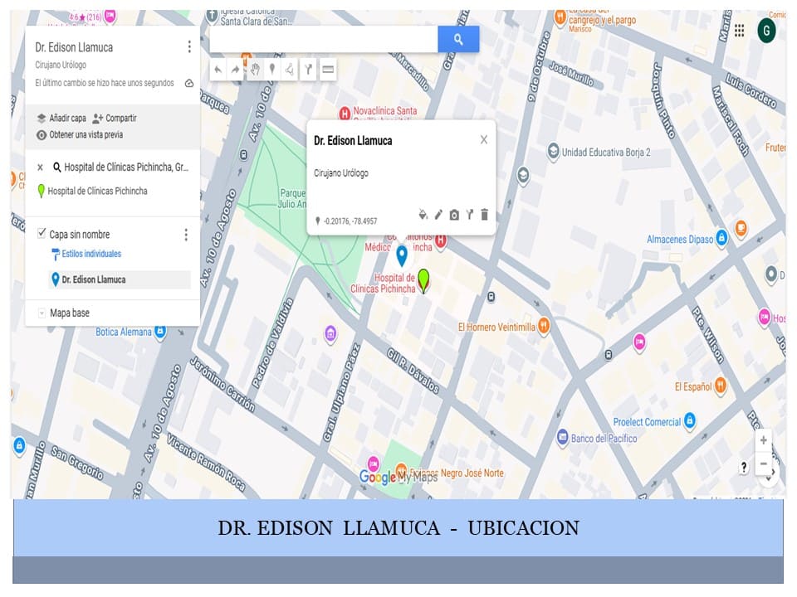Click the Undo arrow icon
The height and width of the screenshot is (597, 797).
217,70
